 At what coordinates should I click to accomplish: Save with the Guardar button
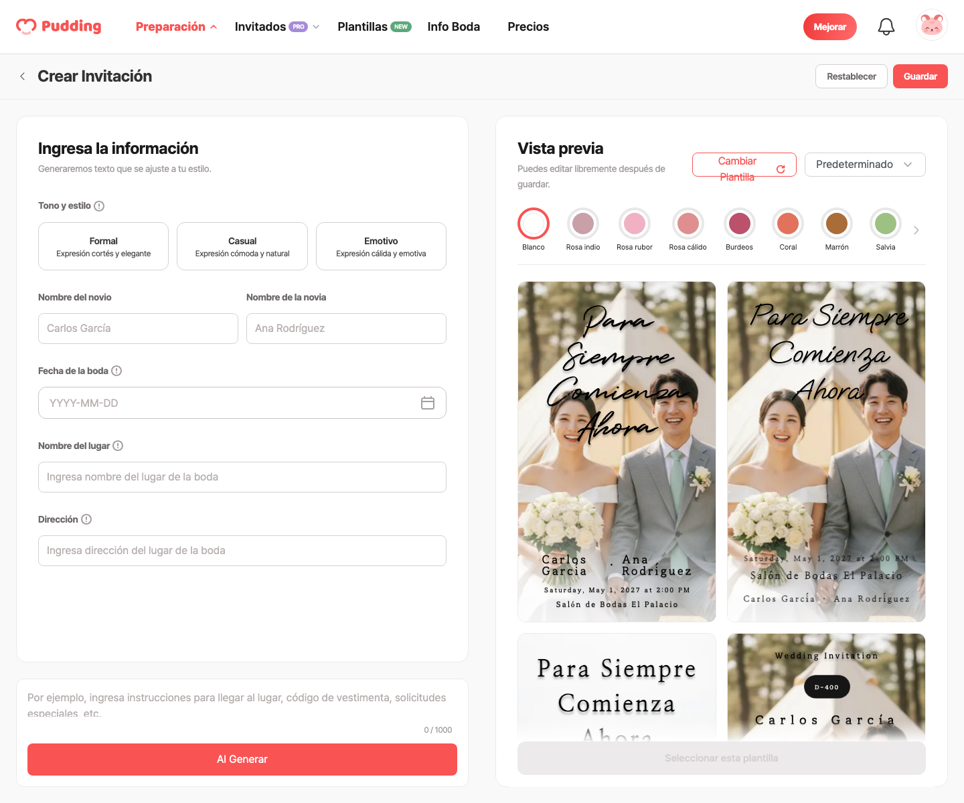(x=920, y=76)
